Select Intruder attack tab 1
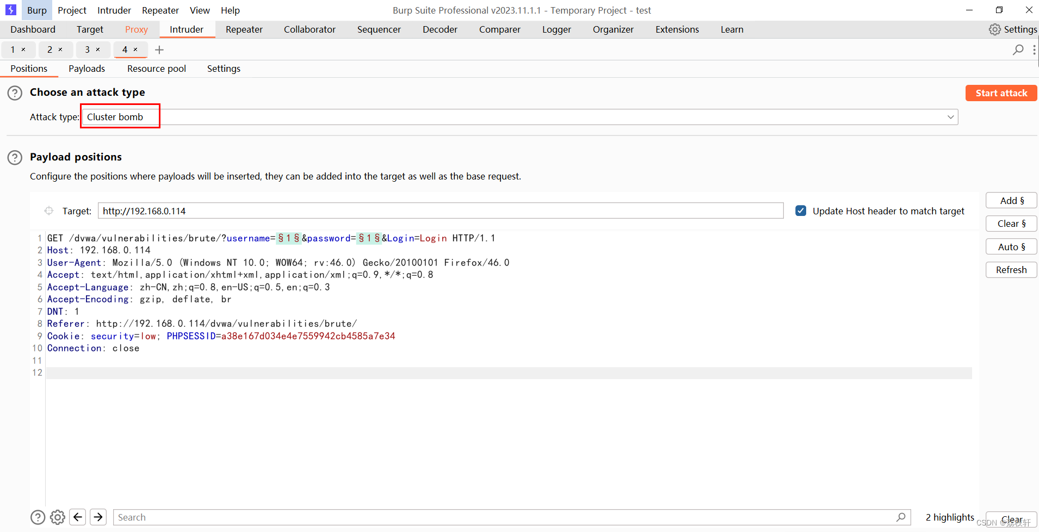 point(13,50)
